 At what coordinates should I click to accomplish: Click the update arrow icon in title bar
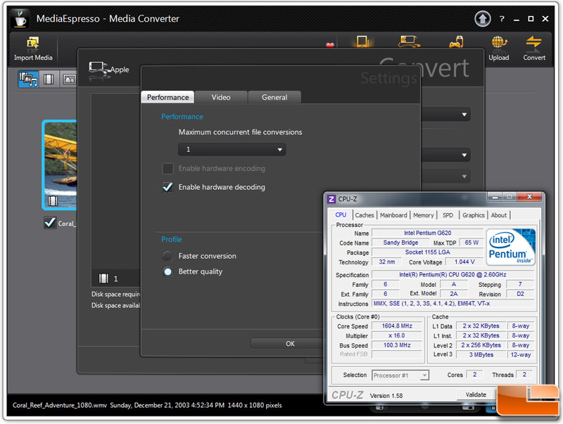[483, 18]
